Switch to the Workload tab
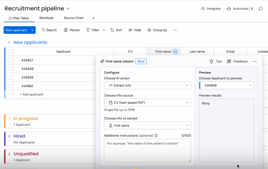Viewport: 268px width, 169px height. coord(46,18)
